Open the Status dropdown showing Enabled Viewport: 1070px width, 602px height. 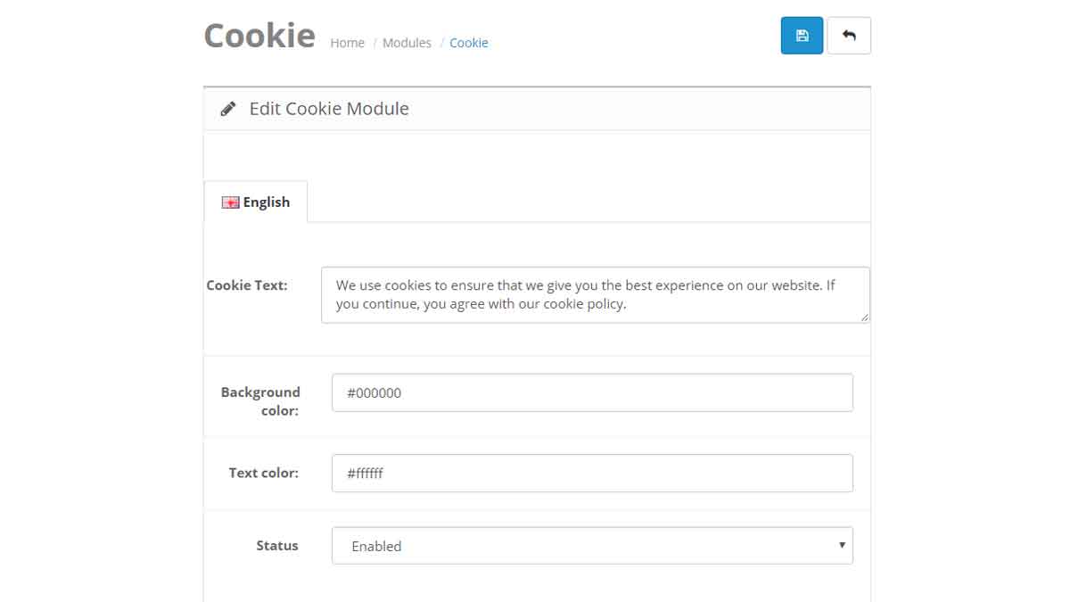(x=592, y=546)
